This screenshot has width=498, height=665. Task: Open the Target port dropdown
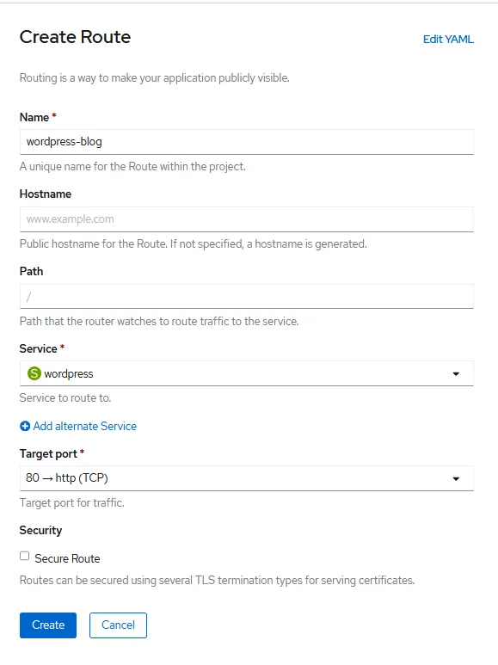(x=247, y=478)
